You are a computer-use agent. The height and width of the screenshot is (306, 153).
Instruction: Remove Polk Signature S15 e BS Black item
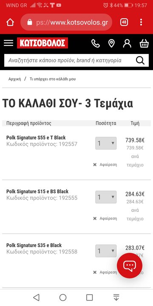point(105,218)
